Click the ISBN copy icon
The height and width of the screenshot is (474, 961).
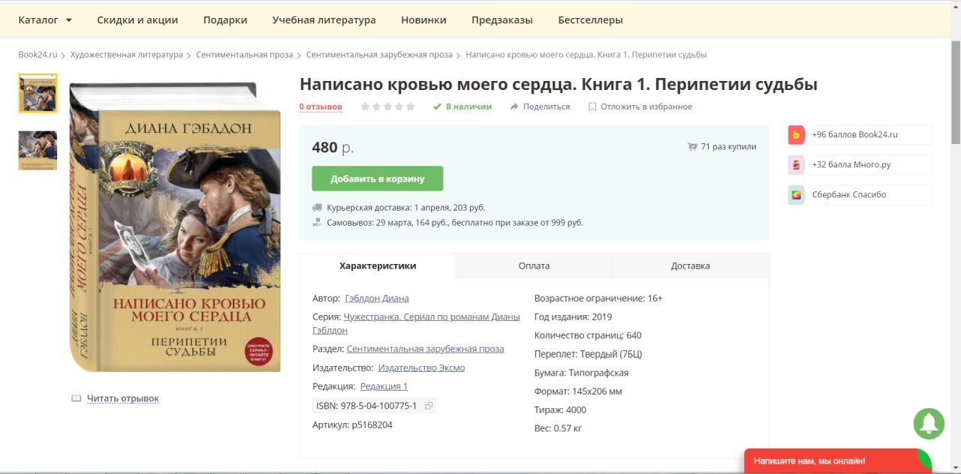coord(429,406)
